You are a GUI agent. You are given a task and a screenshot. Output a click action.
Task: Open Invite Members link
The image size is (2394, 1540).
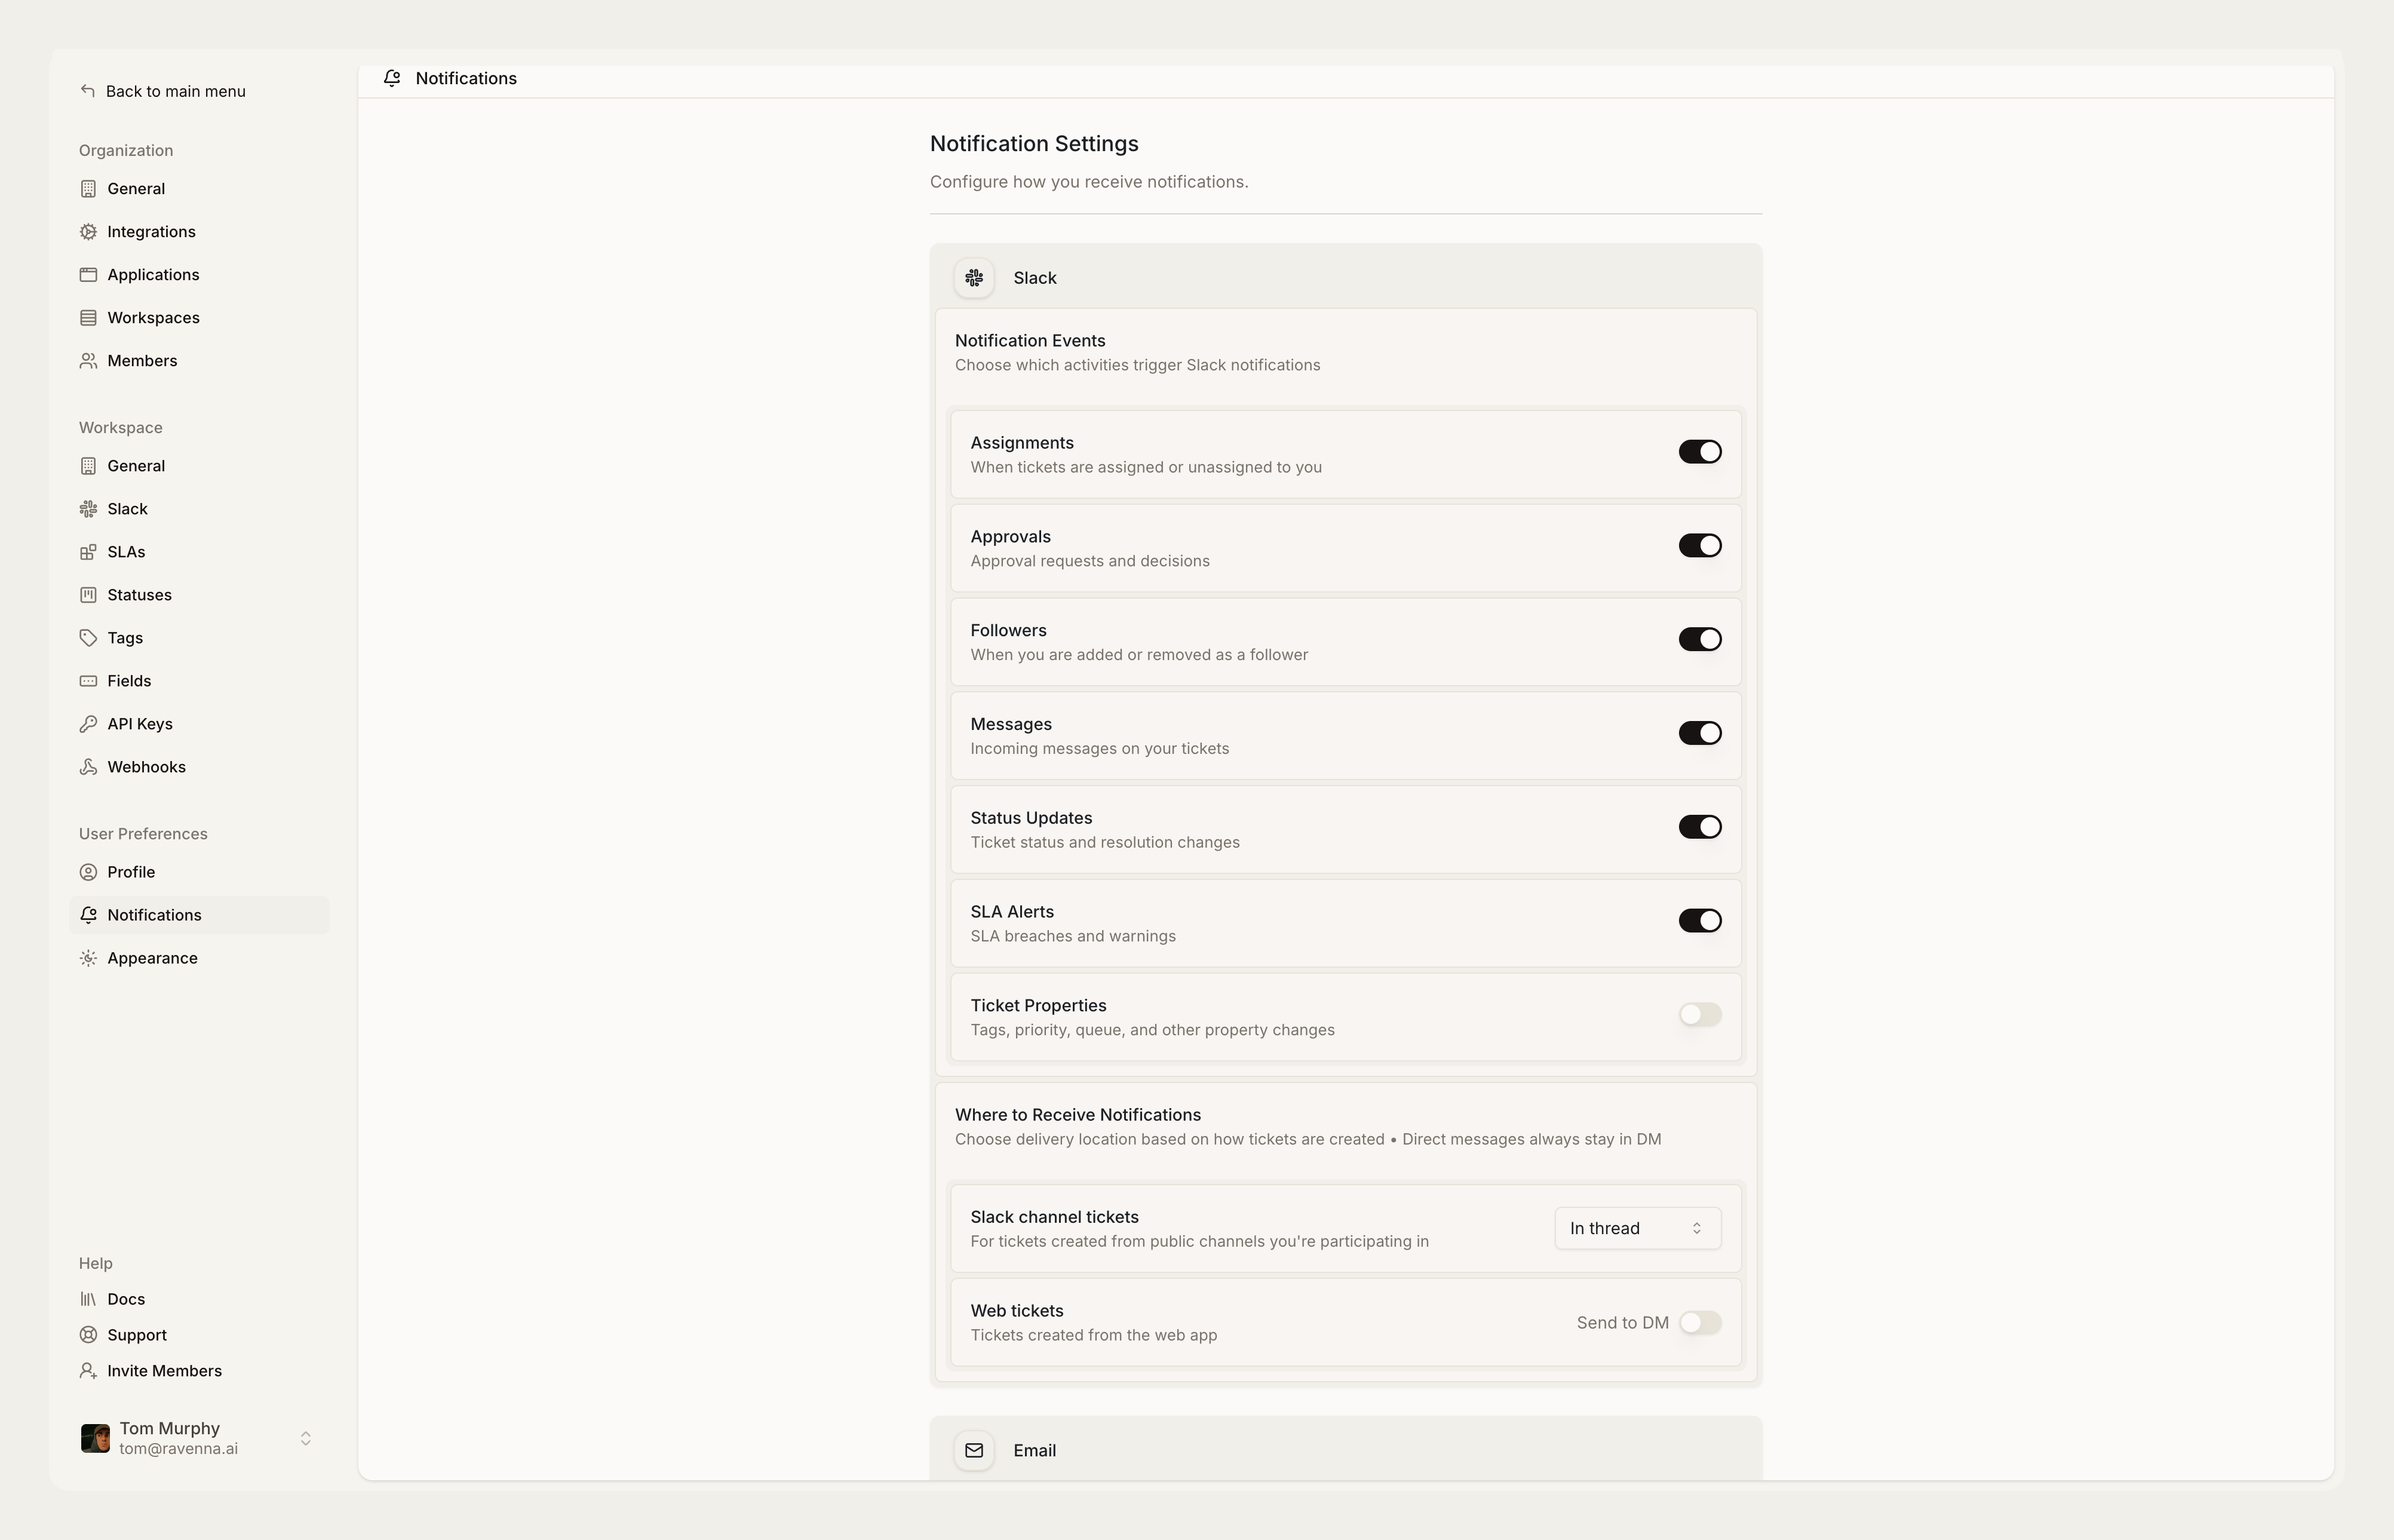click(164, 1371)
